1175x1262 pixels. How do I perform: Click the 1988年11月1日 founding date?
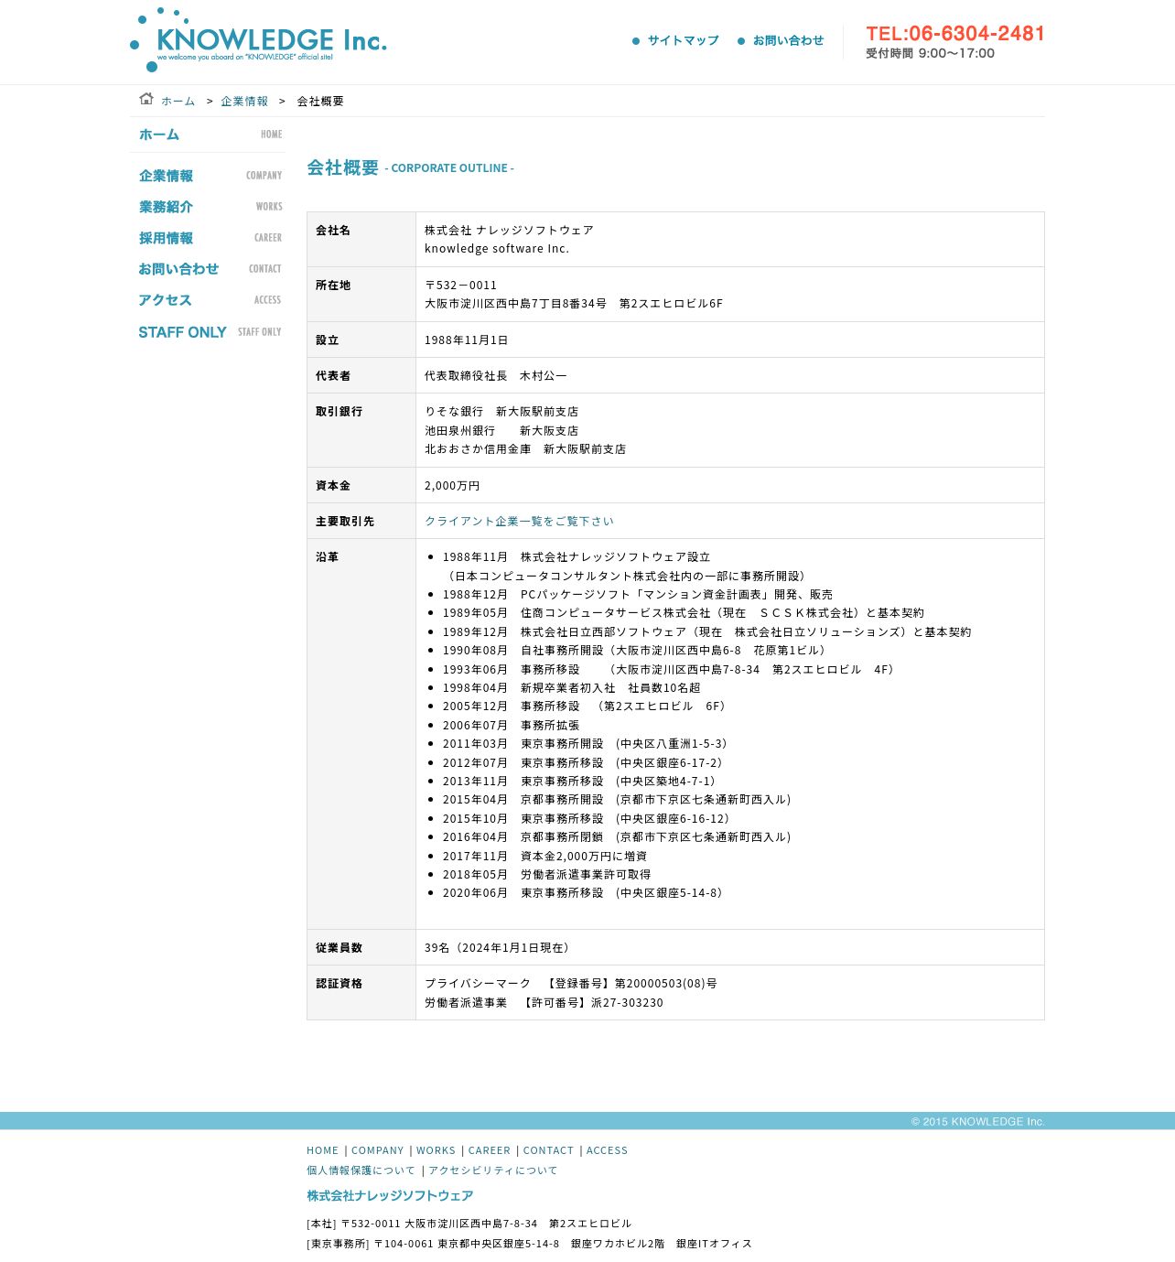point(466,340)
